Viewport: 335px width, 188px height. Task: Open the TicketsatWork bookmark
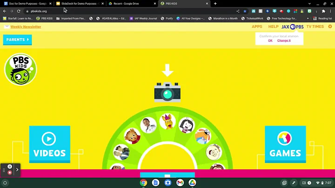pyautogui.click(x=252, y=19)
